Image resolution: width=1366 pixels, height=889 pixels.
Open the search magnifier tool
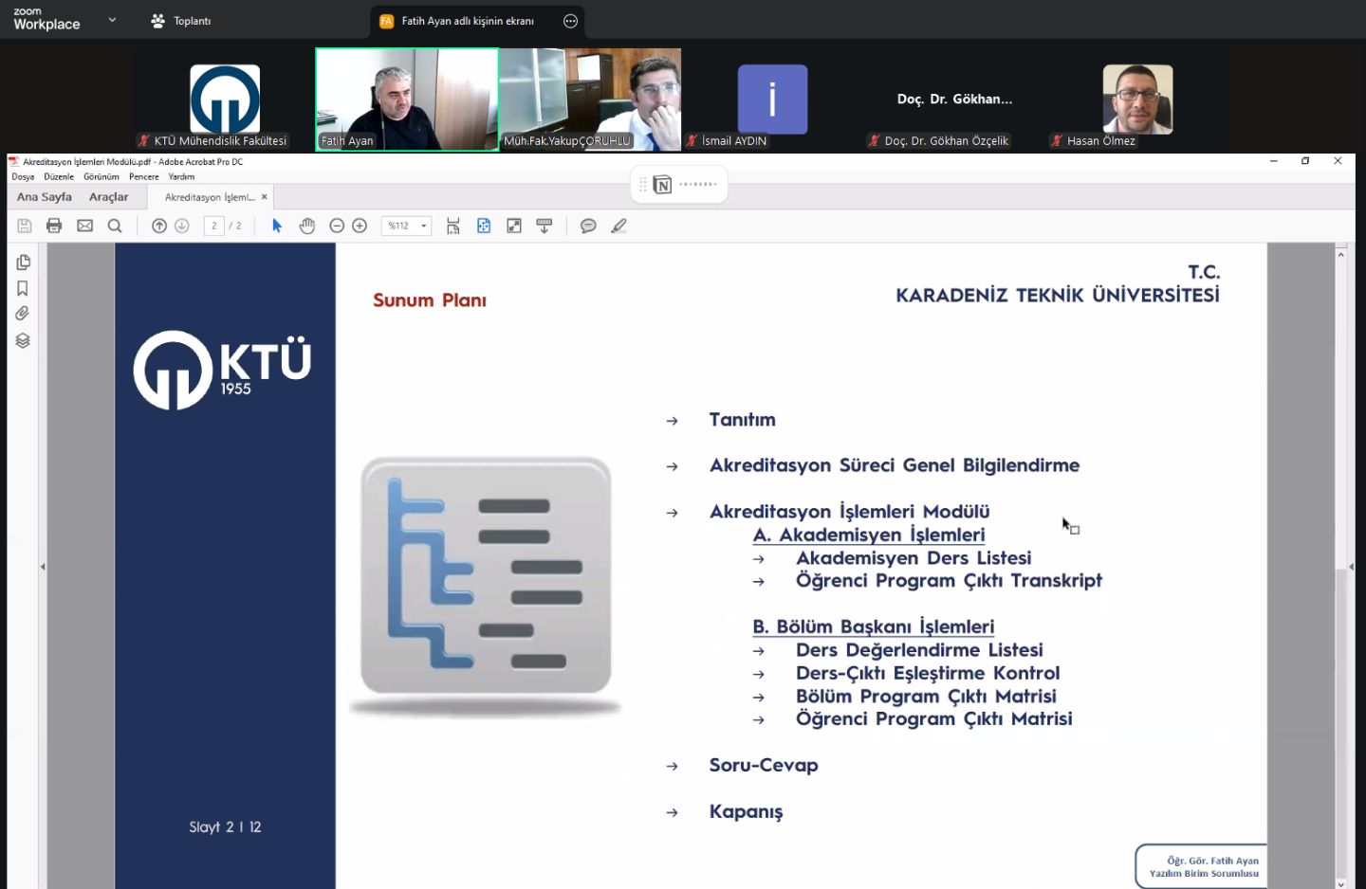point(115,226)
